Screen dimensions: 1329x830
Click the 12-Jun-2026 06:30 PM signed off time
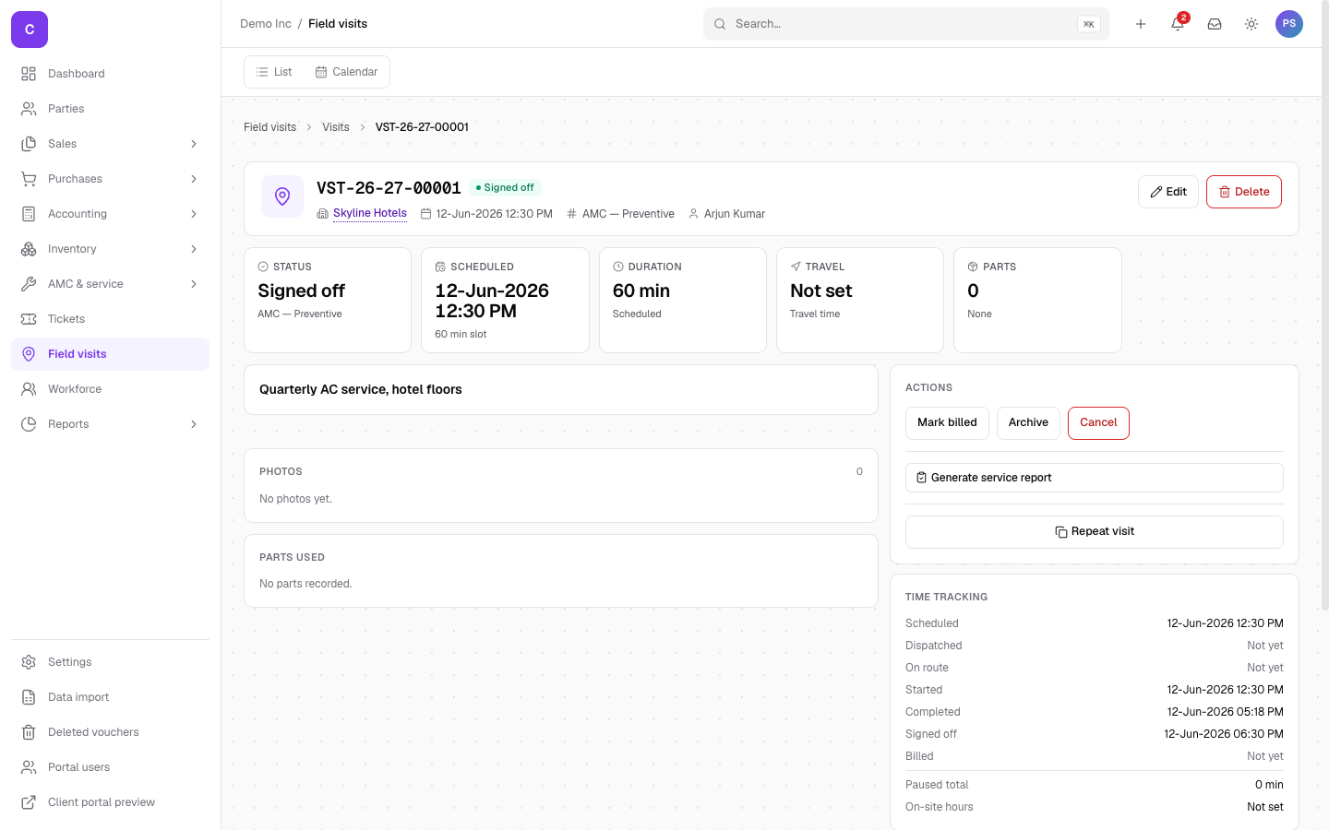tap(1224, 734)
